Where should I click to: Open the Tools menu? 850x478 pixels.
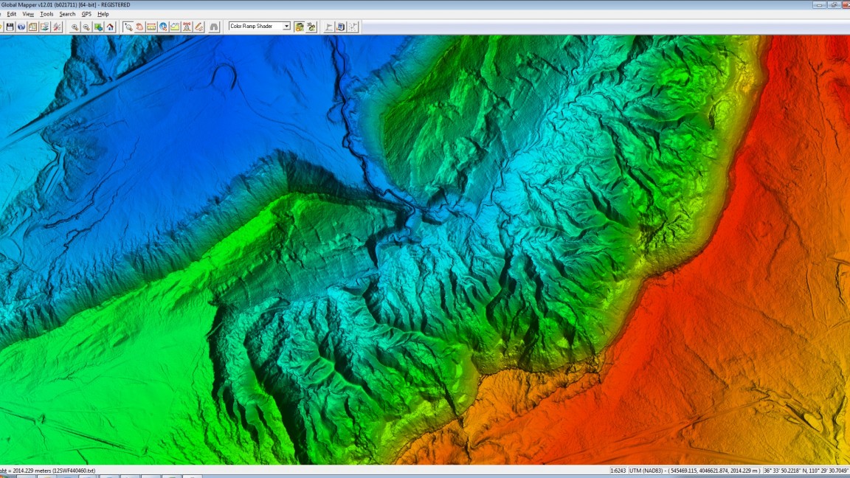[46, 13]
